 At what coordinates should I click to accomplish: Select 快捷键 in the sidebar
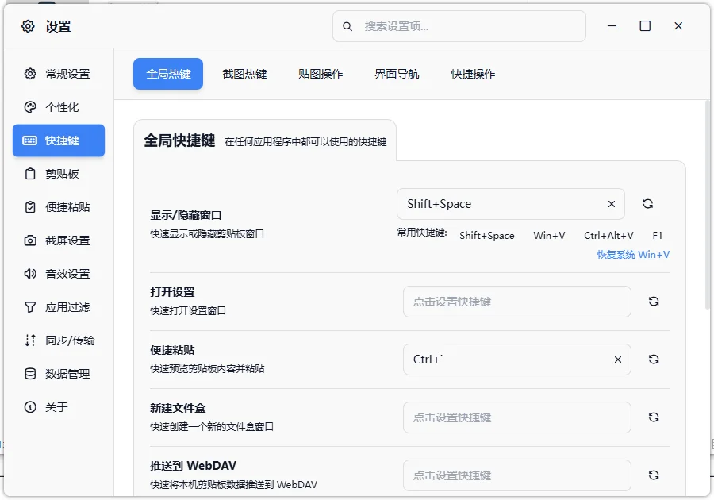pyautogui.click(x=59, y=140)
